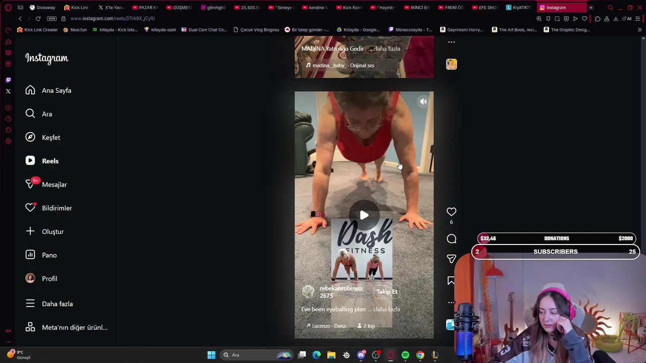Go back in the browser
Screen dimensions: 646x363
20,19
